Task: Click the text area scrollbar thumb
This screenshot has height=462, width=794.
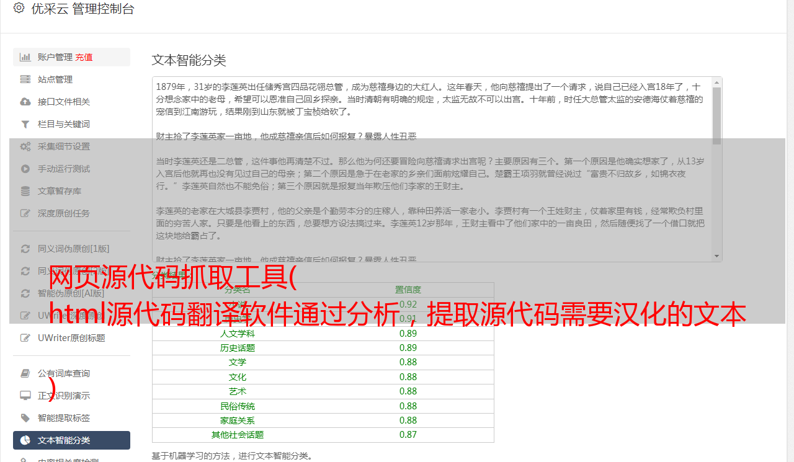Action: tap(717, 116)
